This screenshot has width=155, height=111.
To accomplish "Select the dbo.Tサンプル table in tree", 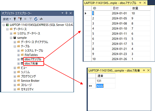I will (33, 59).
